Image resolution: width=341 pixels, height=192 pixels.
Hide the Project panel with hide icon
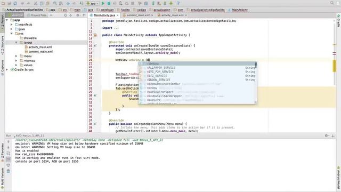point(84,15)
